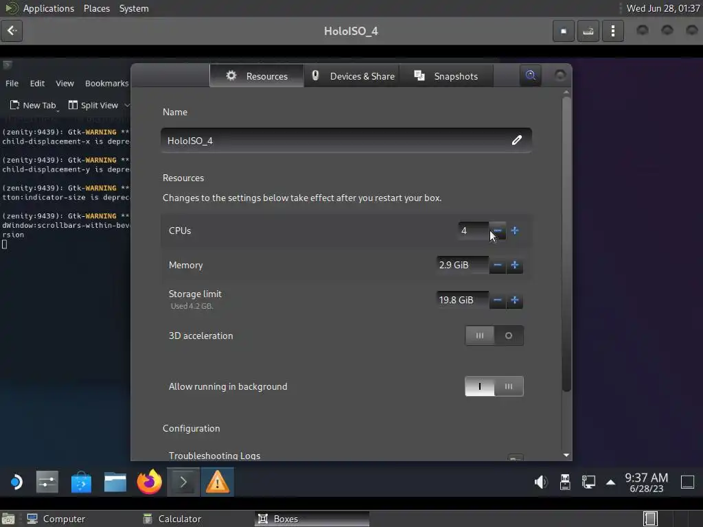Switch to the Devices & Share tab
This screenshot has width=703, height=527.
[352, 75]
